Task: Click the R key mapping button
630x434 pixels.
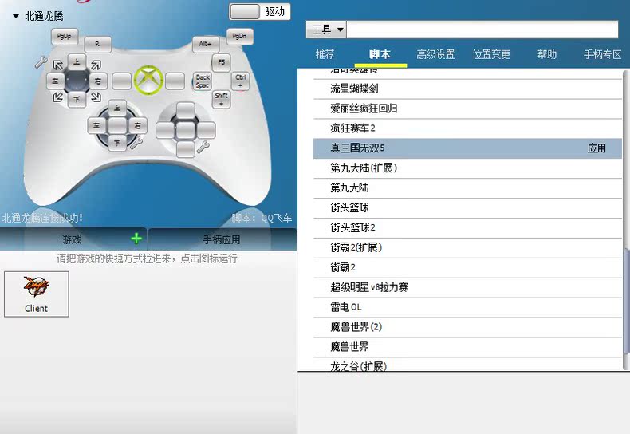Action: [x=97, y=44]
